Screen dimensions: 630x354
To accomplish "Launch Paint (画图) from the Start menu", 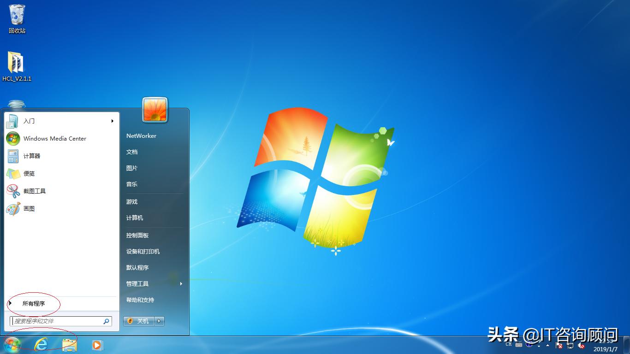I will [x=29, y=208].
